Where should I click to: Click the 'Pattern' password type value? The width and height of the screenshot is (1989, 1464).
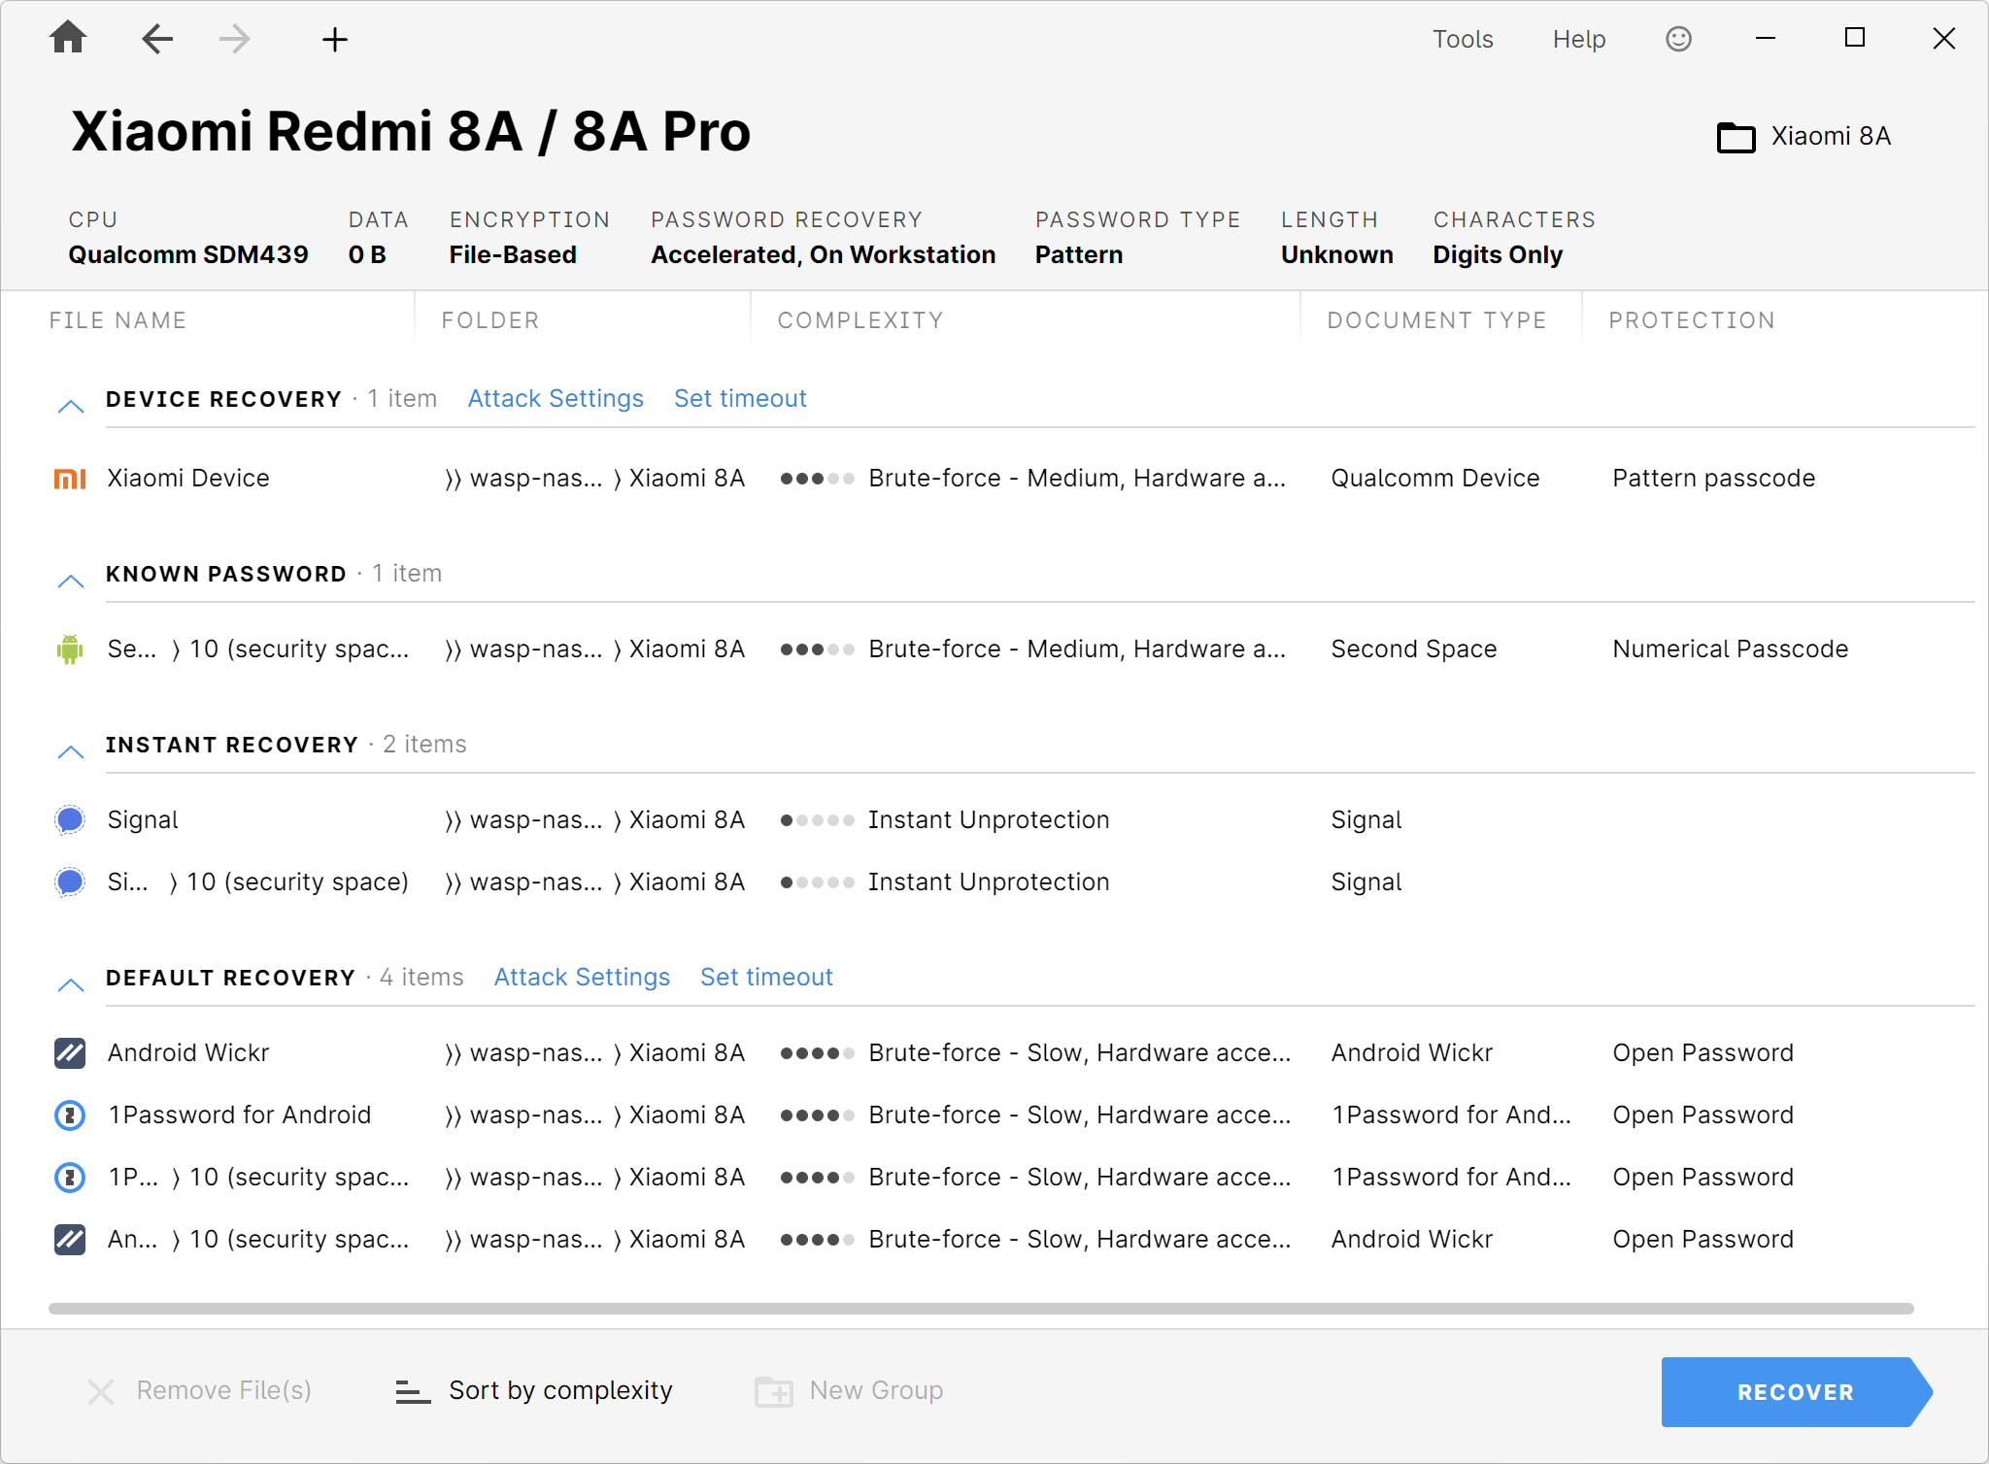coord(1078,254)
